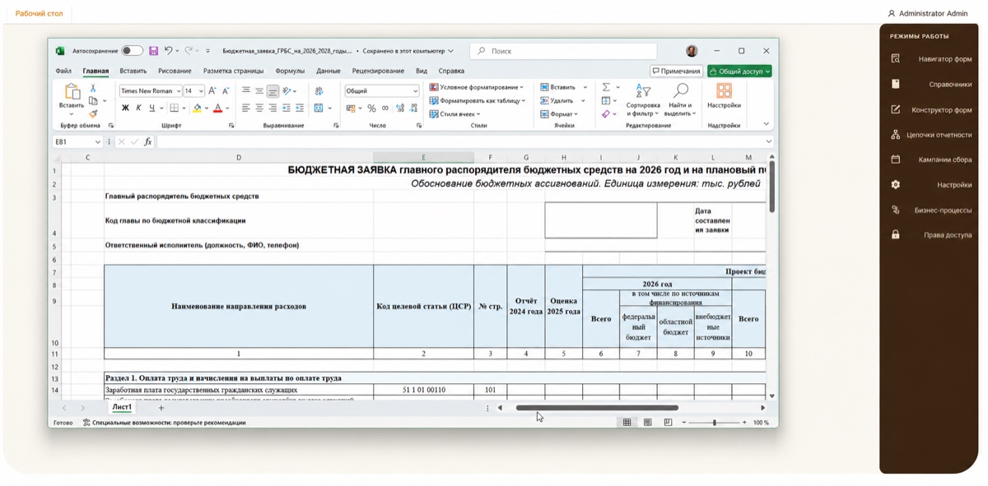Apply percent style to cells
Viewport: 988px width, 486px height.
click(x=371, y=108)
